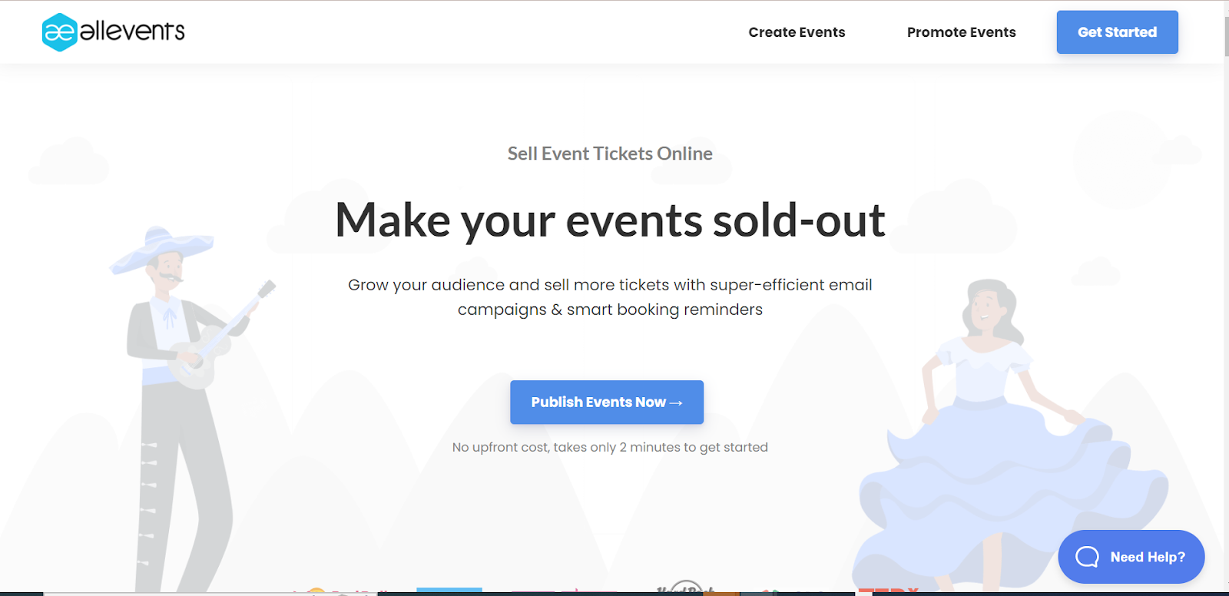Screen dimensions: 1229x596
Task: Click the Make your events sold-out headline
Action: (610, 220)
